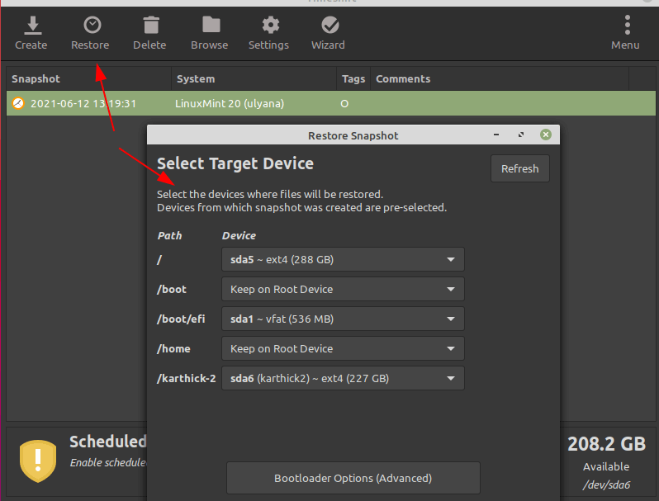Open the root path device dropdown sda5
Image resolution: width=659 pixels, height=501 pixels.
343,259
